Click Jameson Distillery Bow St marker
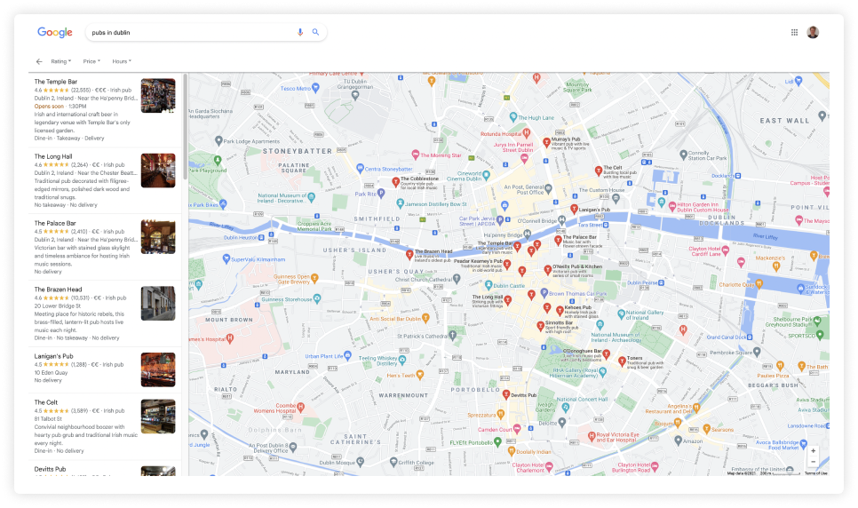Image resolution: width=858 pixels, height=508 pixels. click(x=400, y=203)
